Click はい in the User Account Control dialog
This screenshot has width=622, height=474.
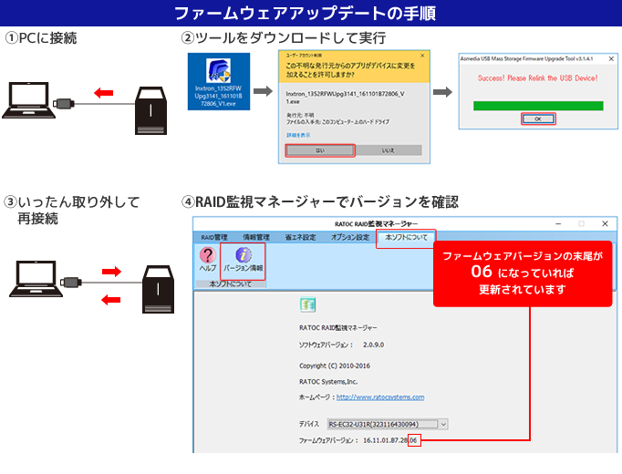[x=320, y=150]
